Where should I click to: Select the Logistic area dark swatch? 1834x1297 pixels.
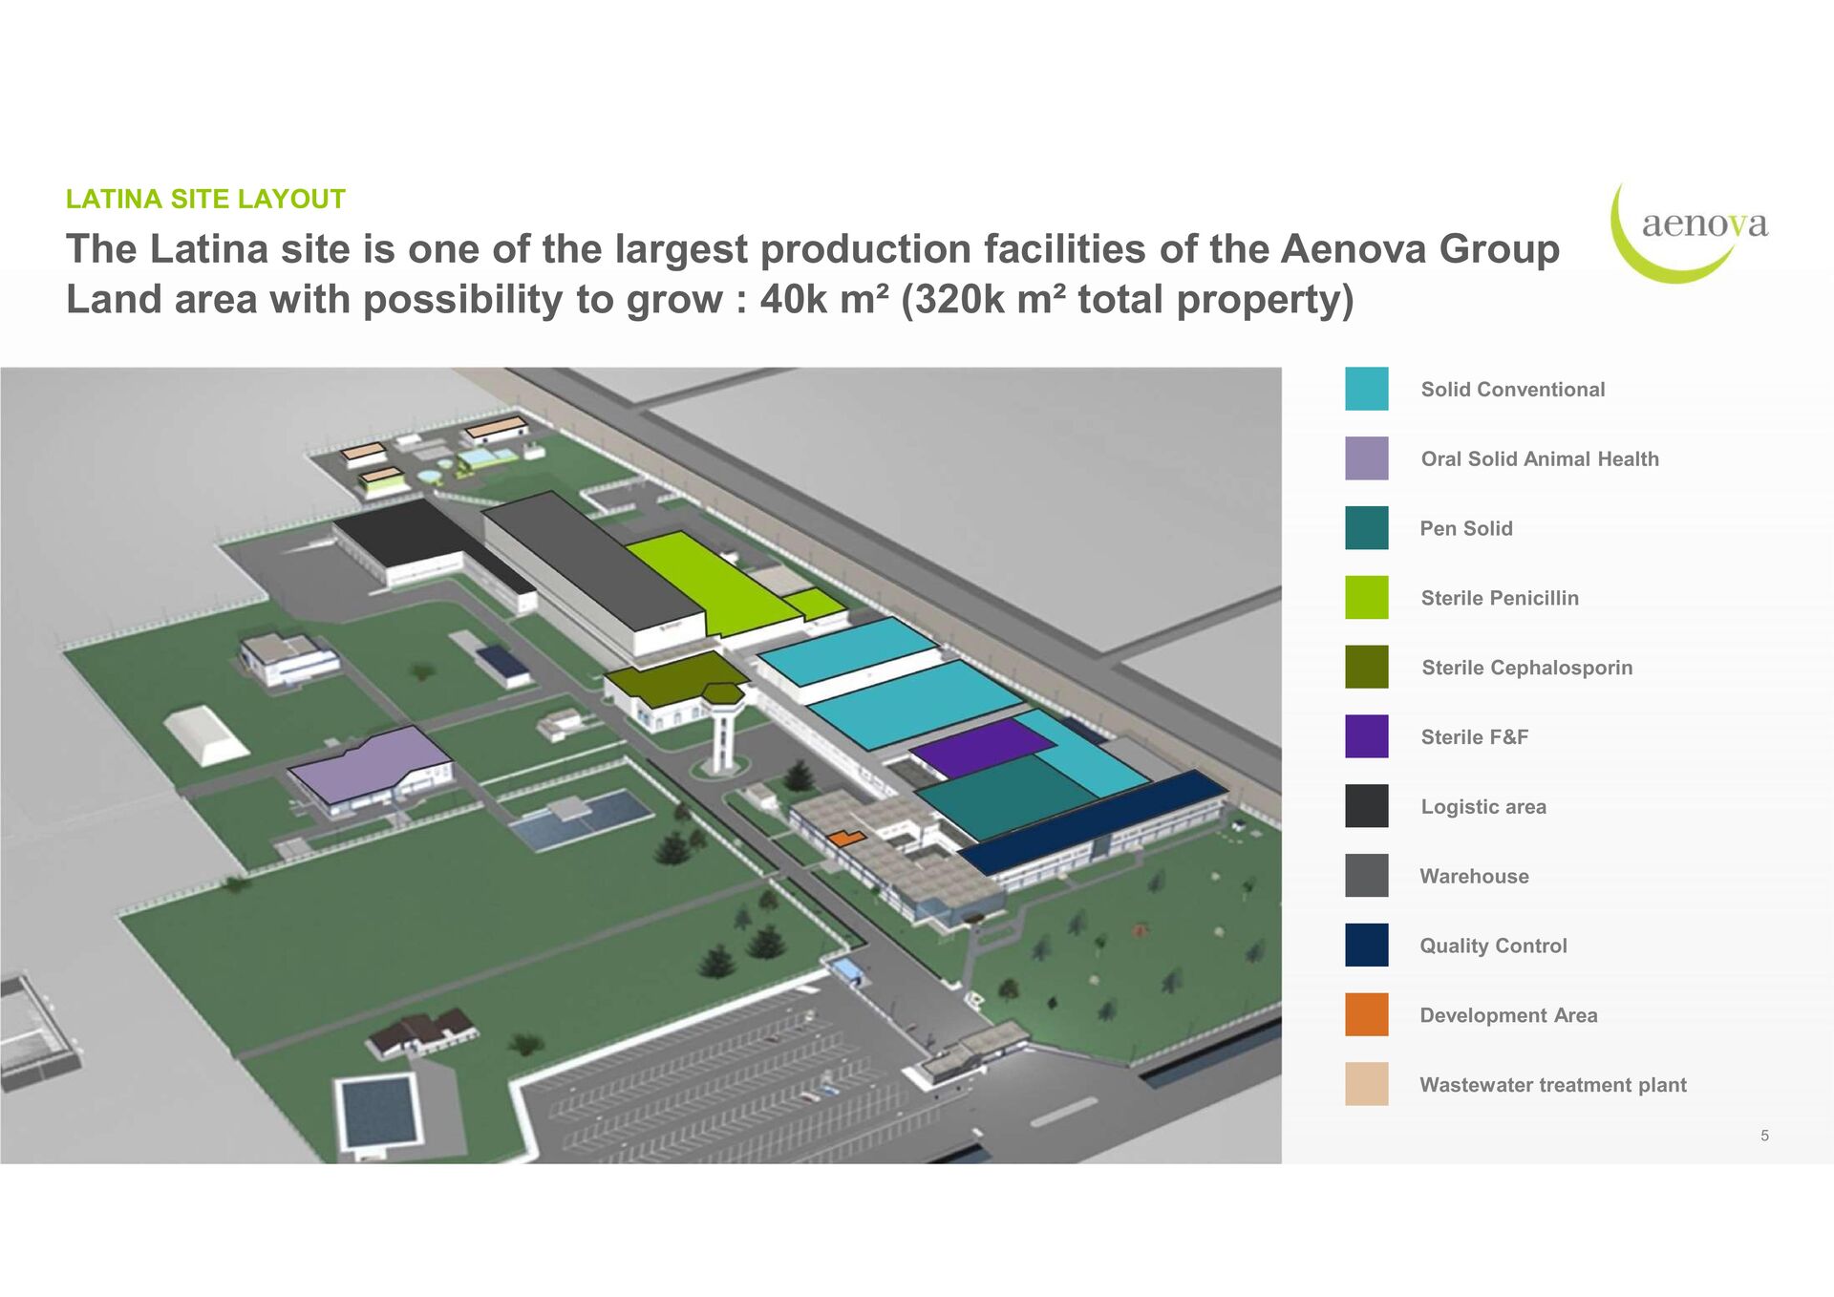[x=1366, y=806]
